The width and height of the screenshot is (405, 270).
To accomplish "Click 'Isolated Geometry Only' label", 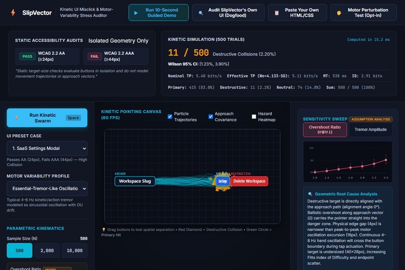I will (x=118, y=41).
